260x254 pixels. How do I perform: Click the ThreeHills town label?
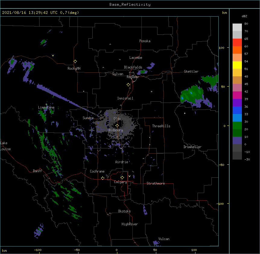point(161,126)
